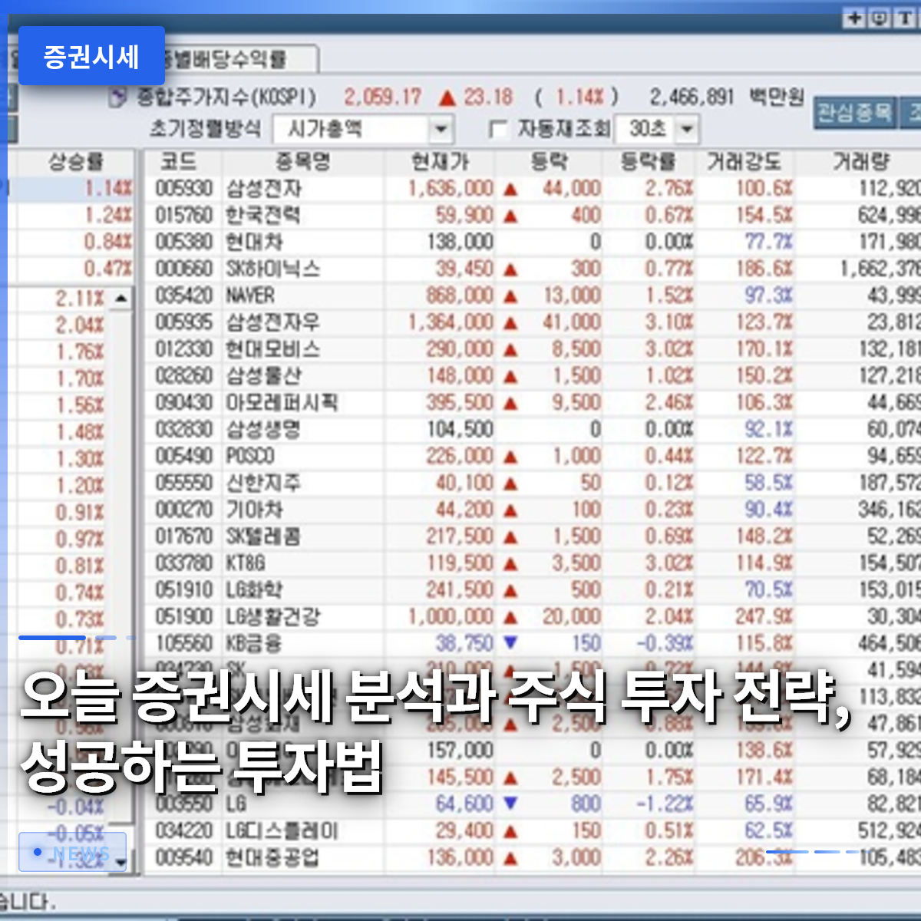Select 삼성전자우 in the list
The height and width of the screenshot is (921, 921).
[272, 322]
